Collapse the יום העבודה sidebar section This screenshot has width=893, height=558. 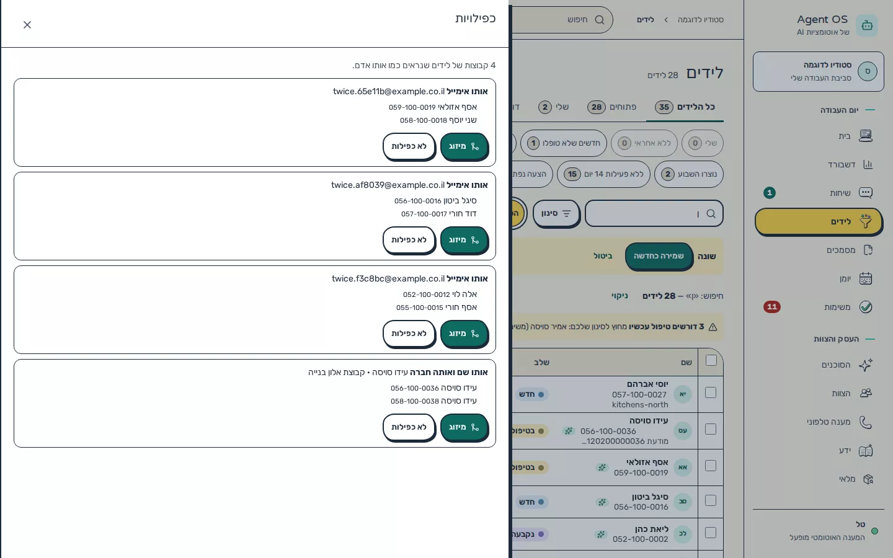tap(848, 110)
